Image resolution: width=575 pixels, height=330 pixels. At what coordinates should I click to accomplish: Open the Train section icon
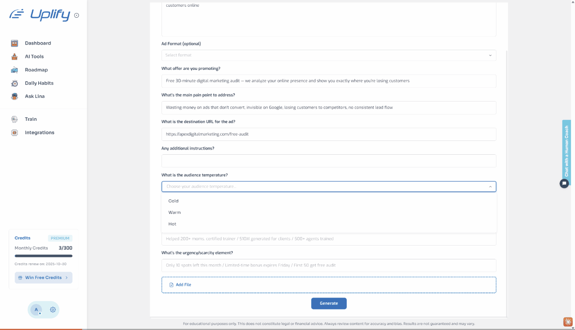click(x=15, y=119)
